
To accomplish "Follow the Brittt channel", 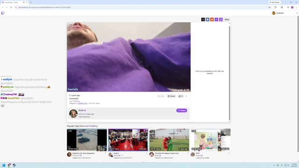I will coord(182,111).
